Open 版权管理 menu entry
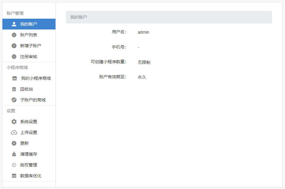The width and height of the screenshot is (285, 189). pyautogui.click(x=29, y=165)
